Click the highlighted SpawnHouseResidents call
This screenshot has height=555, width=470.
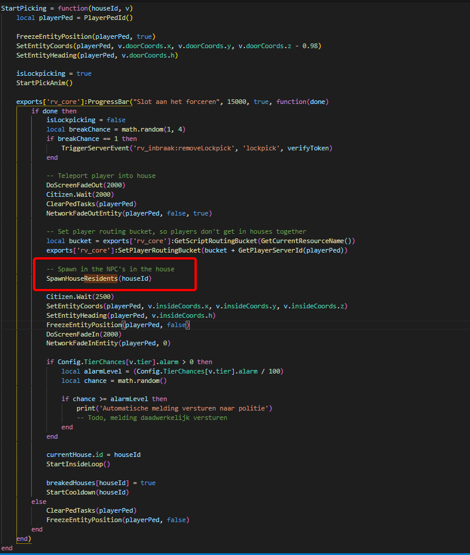point(99,278)
